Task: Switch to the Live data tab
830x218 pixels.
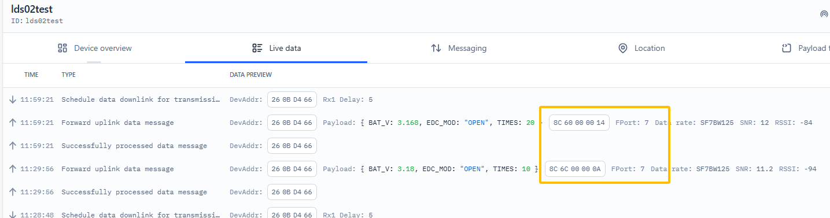Action: tap(276, 48)
